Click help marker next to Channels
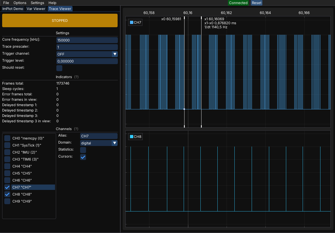 click(x=76, y=129)
